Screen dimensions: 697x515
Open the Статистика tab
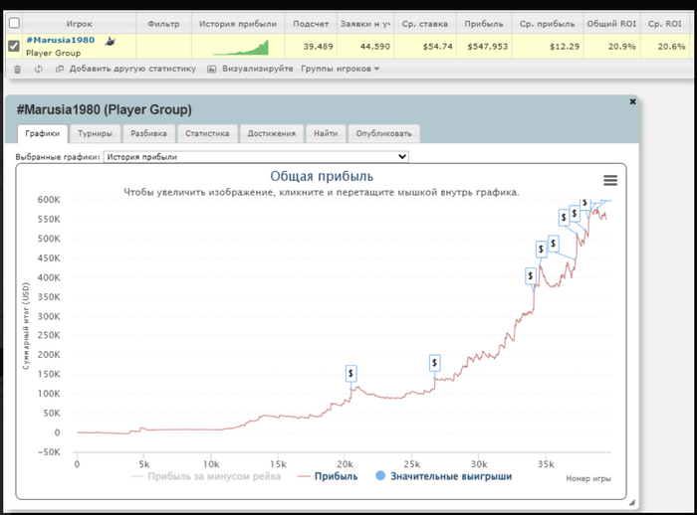(x=207, y=133)
